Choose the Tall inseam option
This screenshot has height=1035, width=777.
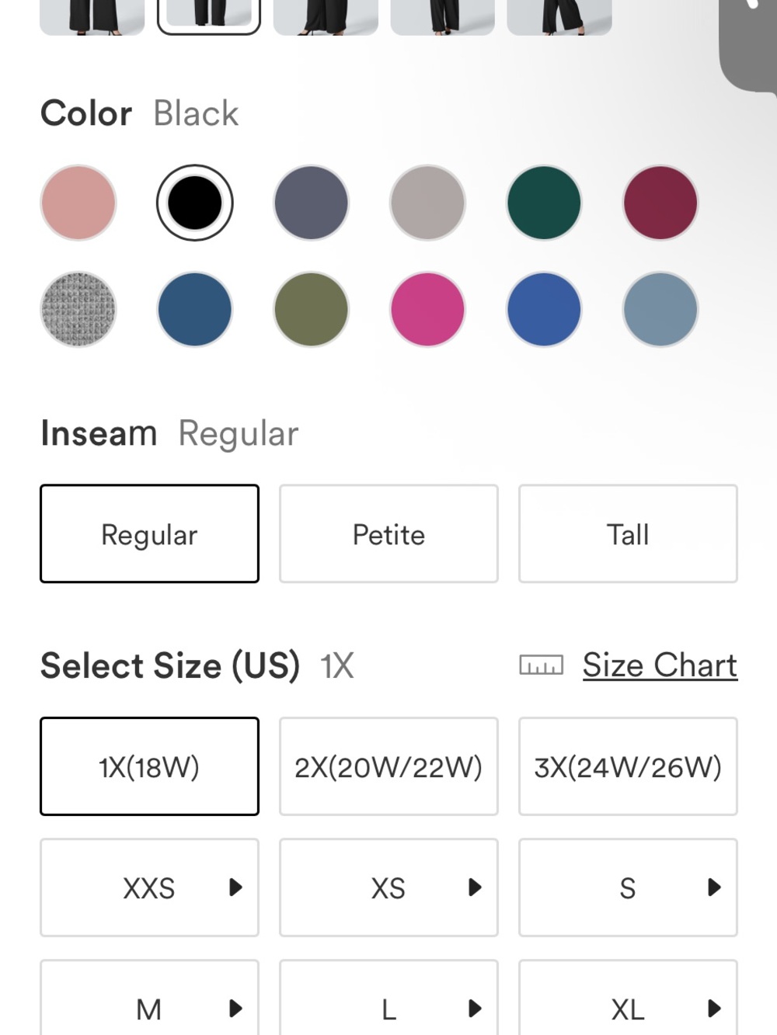(628, 533)
